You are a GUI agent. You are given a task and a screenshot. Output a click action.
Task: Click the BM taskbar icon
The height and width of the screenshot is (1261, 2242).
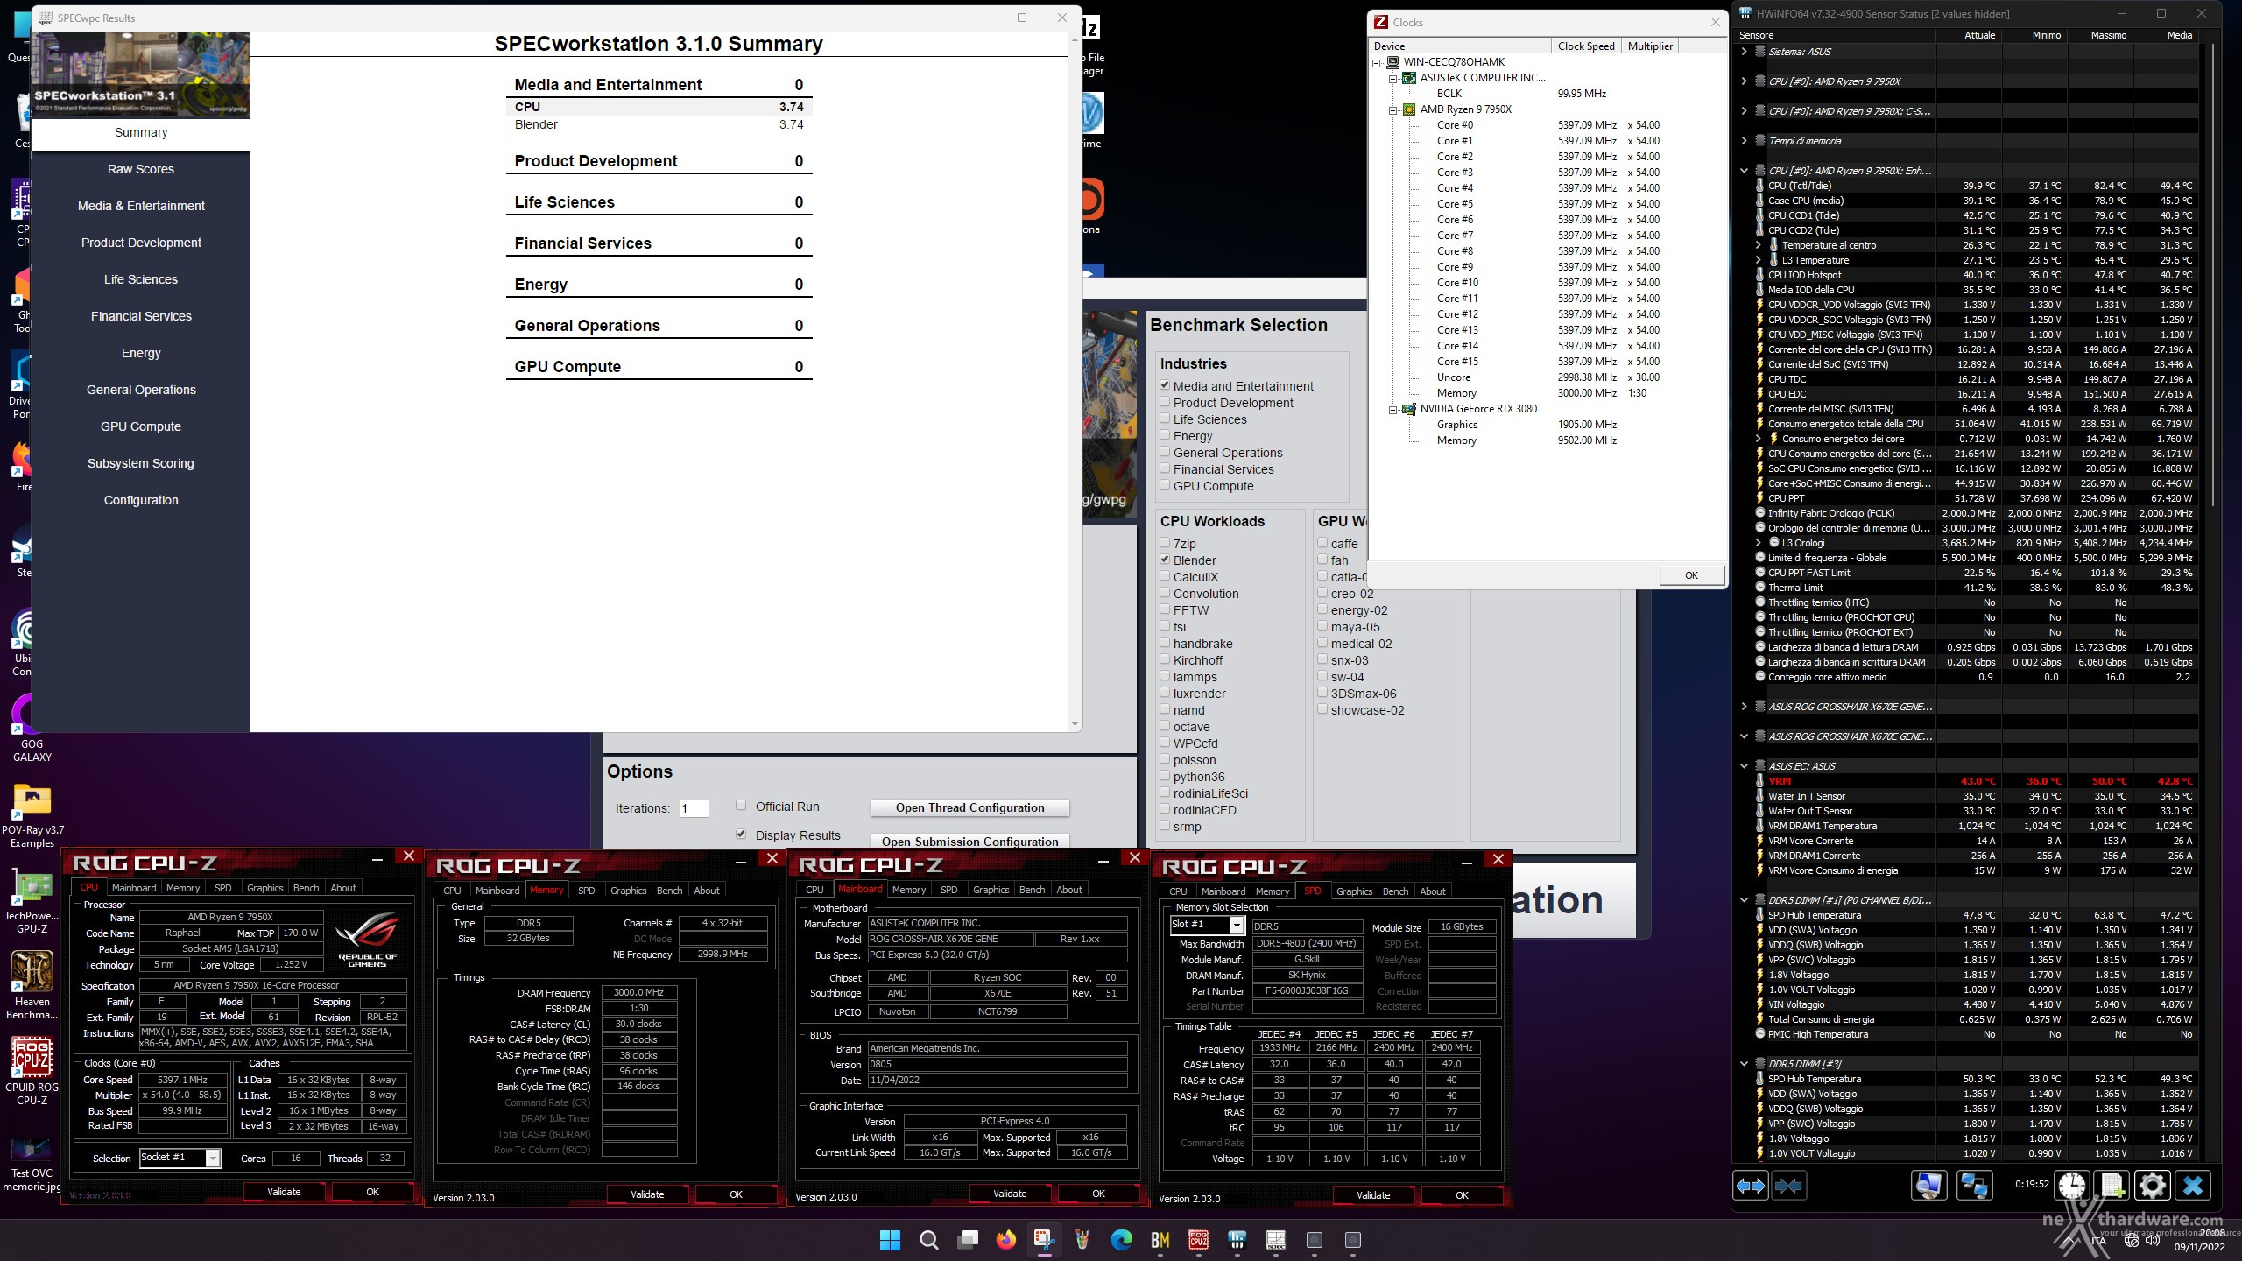point(1160,1240)
